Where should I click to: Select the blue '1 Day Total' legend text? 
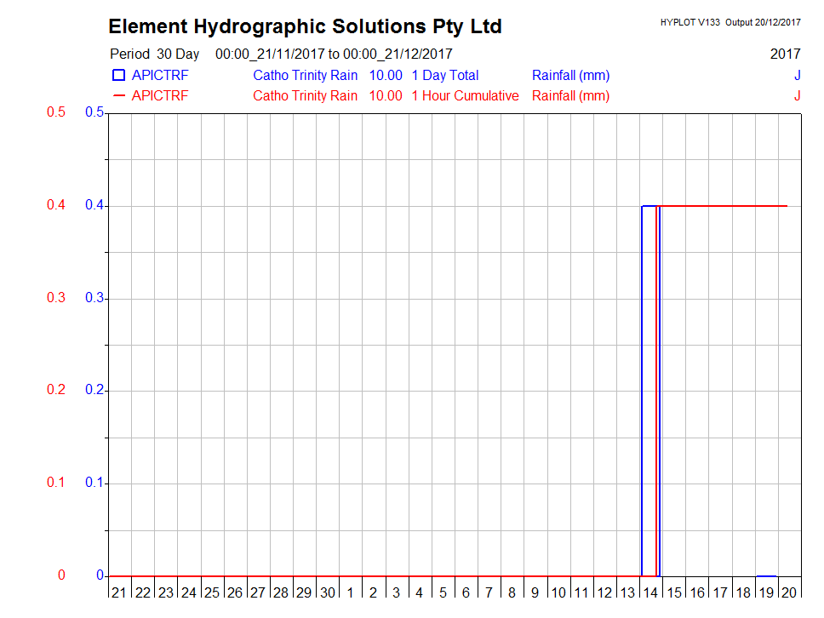click(x=444, y=76)
